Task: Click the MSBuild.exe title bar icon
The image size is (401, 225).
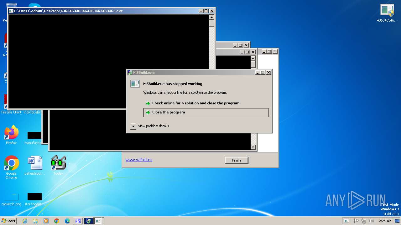Action: click(x=130, y=72)
